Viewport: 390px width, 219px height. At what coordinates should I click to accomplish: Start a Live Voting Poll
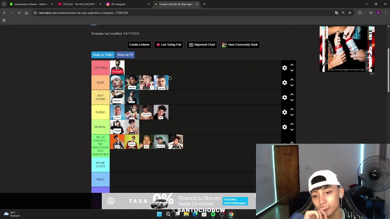tap(169, 45)
